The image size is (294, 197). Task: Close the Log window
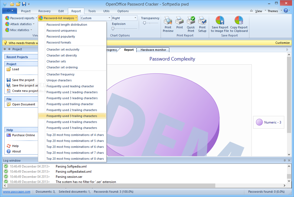tap(289, 161)
